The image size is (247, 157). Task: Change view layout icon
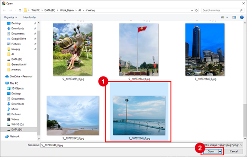223,17
